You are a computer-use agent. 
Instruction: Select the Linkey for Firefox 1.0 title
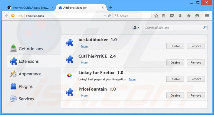click(x=101, y=72)
